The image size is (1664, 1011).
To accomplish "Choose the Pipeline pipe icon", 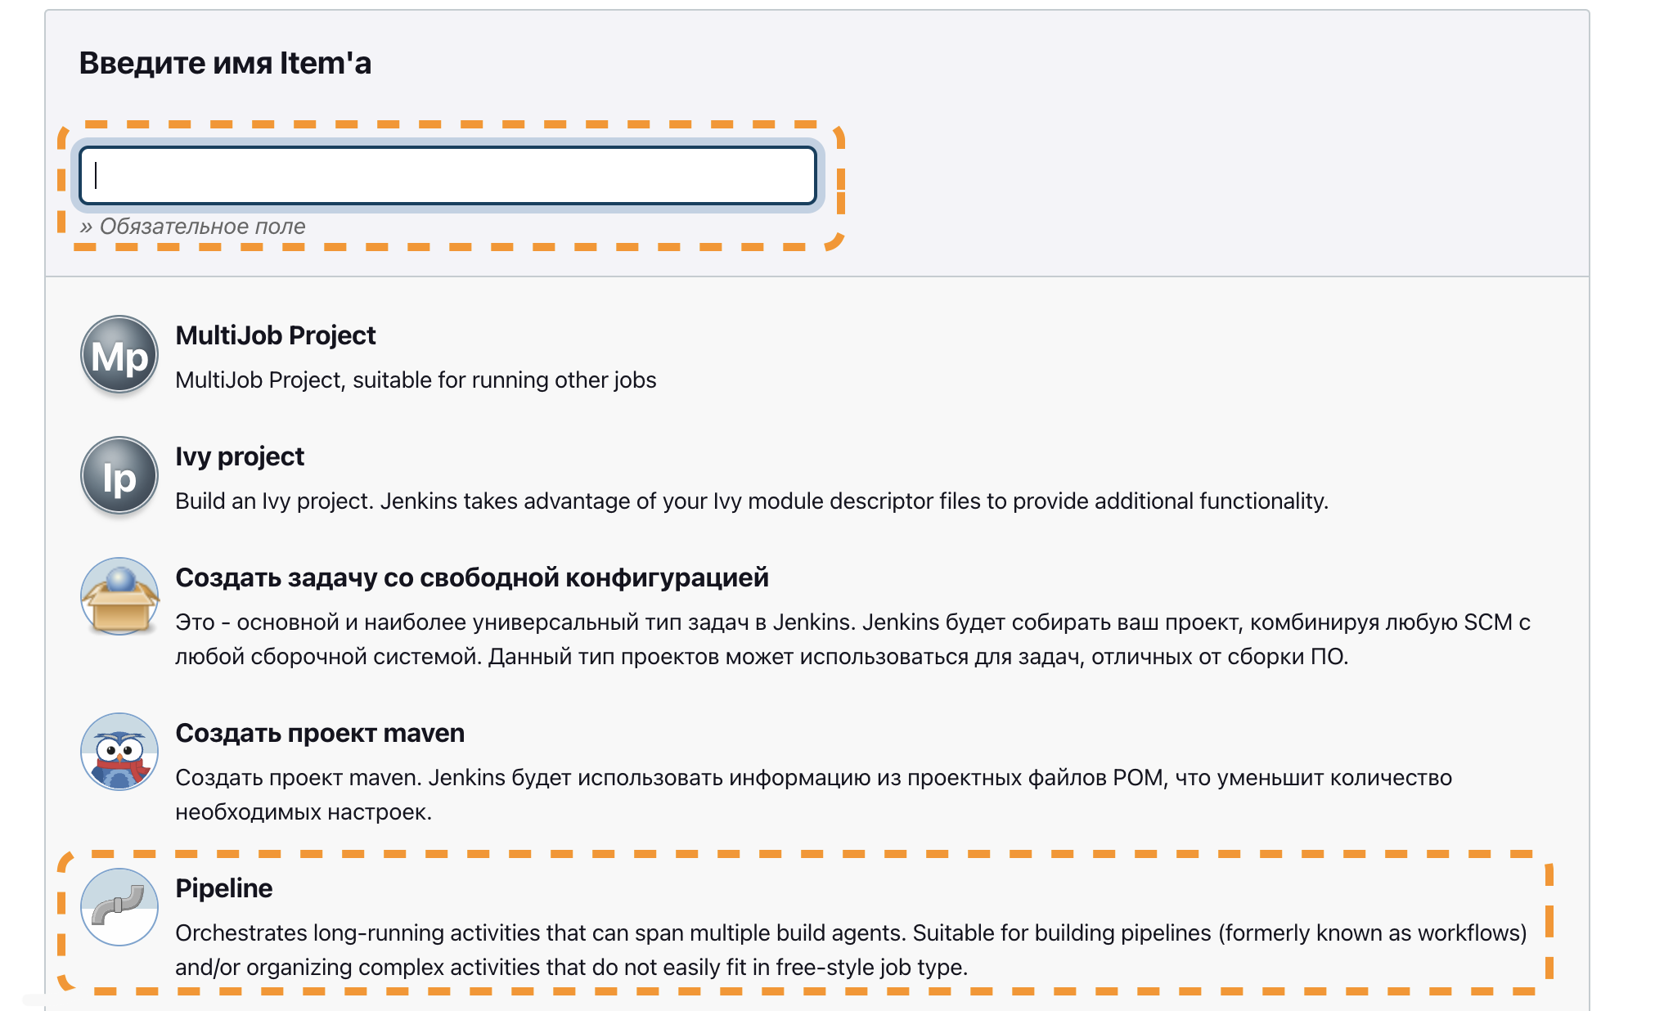I will (x=119, y=907).
